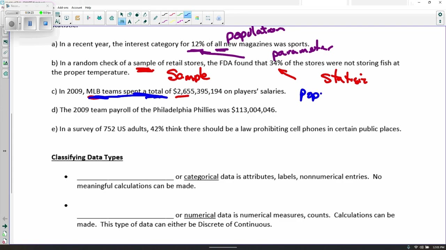Click the underlined word categorical
This screenshot has width=446, height=250.
tap(201, 177)
